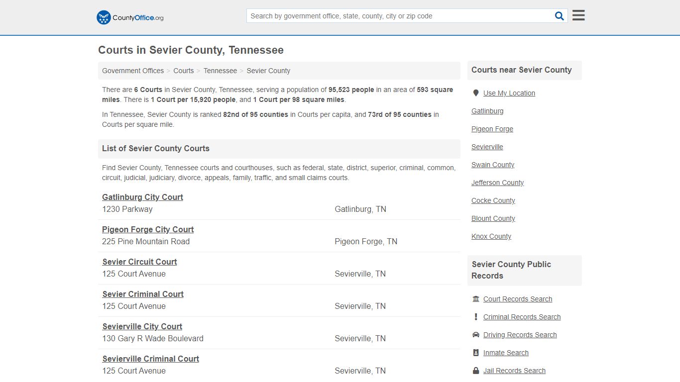Open Sevier Criminal Court listing
Image resolution: width=680 pixels, height=382 pixels.
point(143,294)
